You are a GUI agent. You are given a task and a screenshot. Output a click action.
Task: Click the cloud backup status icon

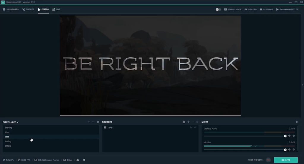point(78,160)
